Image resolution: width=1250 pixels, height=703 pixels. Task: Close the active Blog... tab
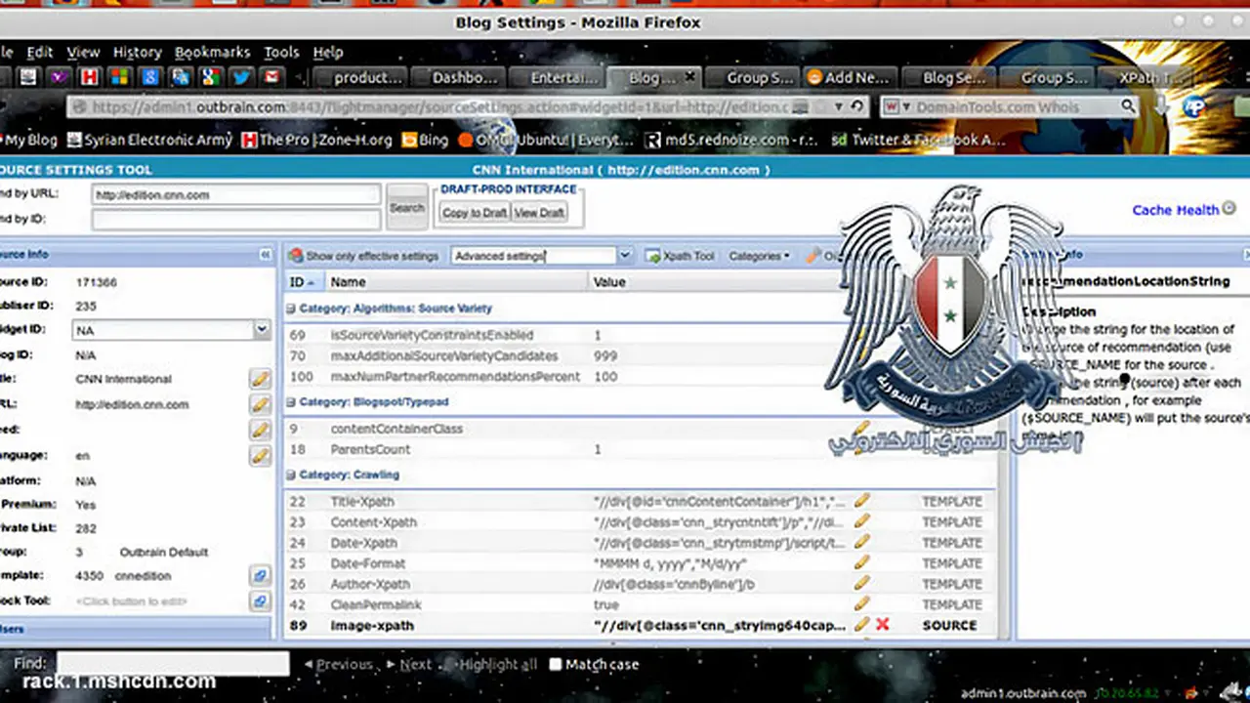click(x=689, y=76)
